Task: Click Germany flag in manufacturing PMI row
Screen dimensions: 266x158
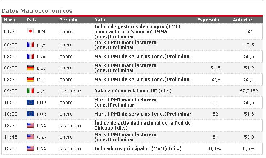Action: point(30,68)
